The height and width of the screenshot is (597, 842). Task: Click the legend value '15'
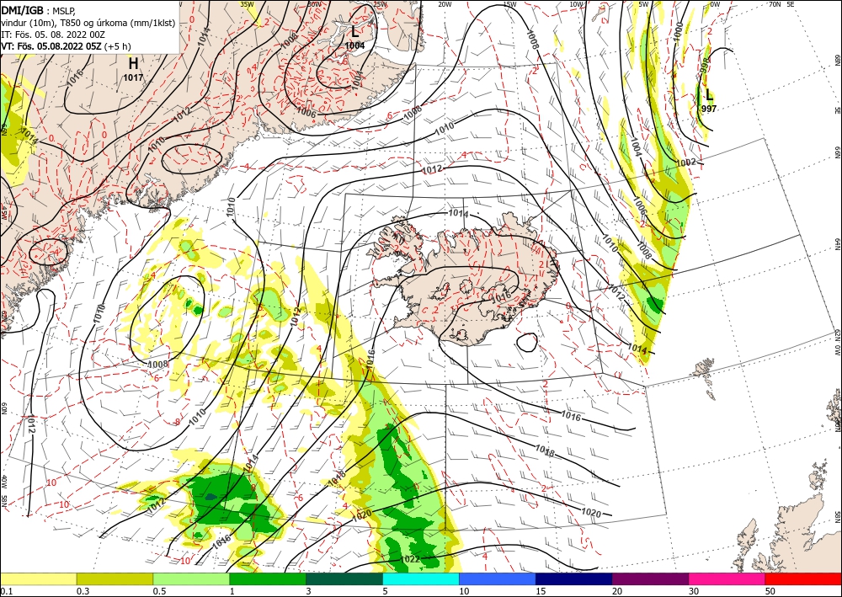[x=541, y=591]
